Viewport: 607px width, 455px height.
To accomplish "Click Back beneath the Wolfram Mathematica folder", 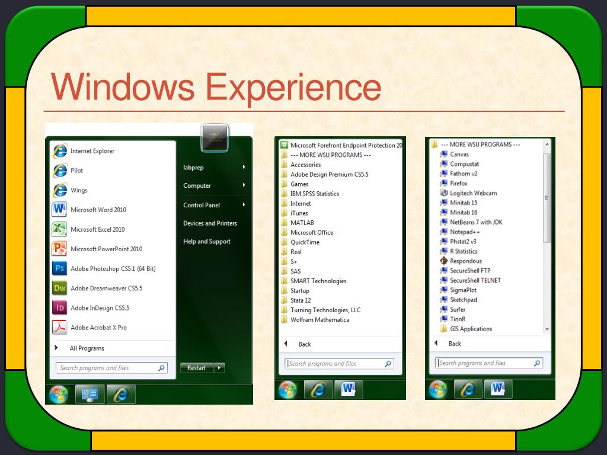I will (x=298, y=344).
